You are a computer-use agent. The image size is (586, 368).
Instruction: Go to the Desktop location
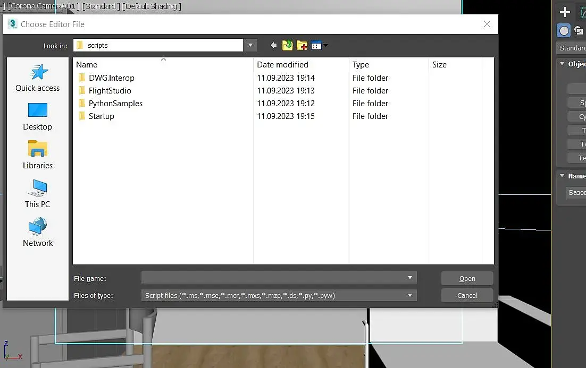pyautogui.click(x=38, y=117)
